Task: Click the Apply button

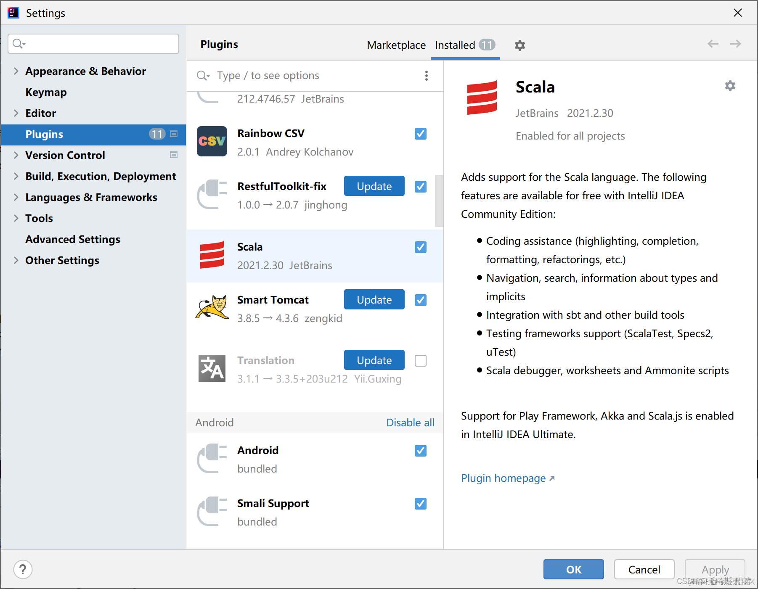Action: [715, 570]
